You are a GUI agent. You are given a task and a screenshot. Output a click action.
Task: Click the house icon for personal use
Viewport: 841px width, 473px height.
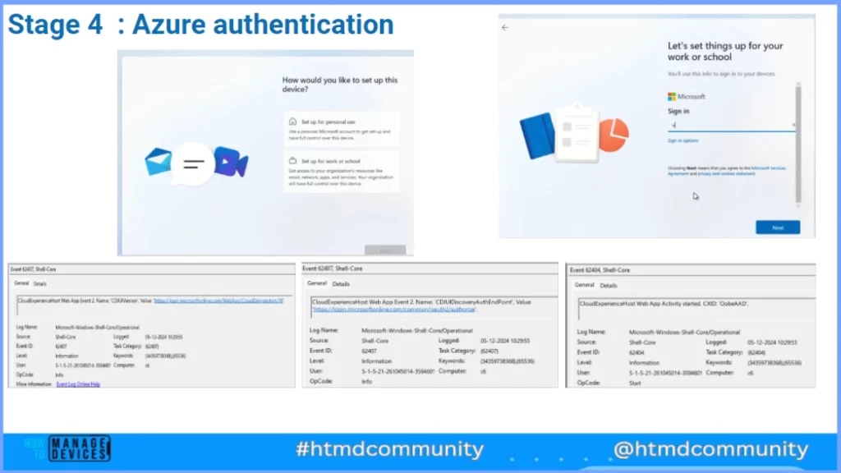293,122
